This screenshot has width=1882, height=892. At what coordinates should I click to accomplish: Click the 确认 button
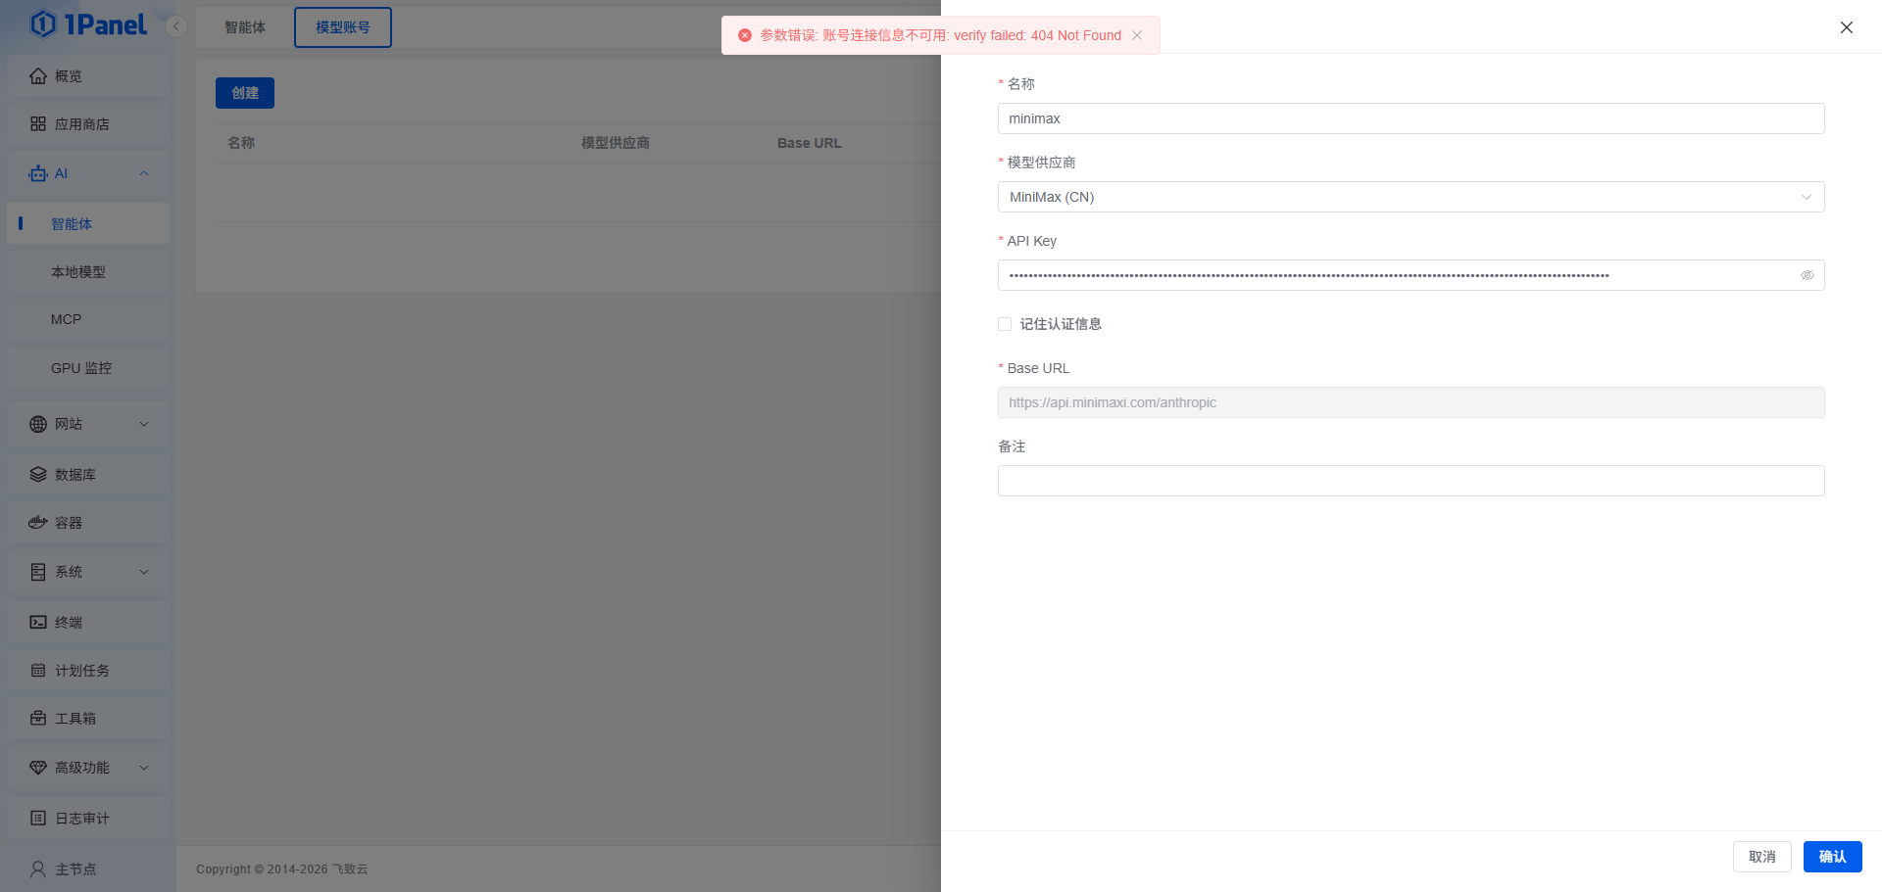[x=1832, y=857]
